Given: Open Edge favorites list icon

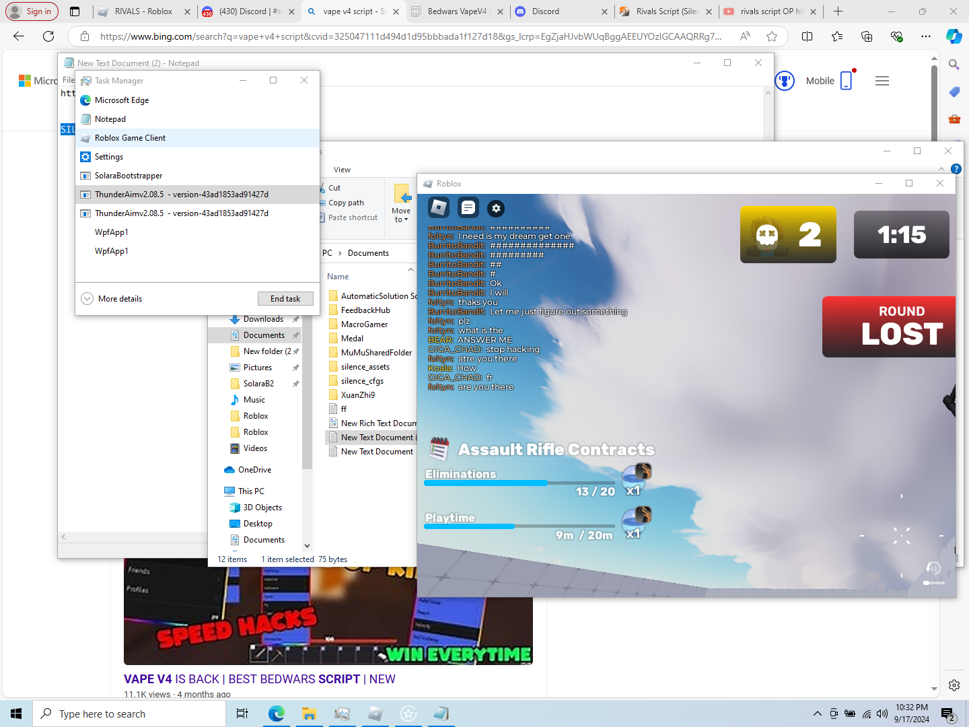Looking at the screenshot, I should tap(836, 36).
